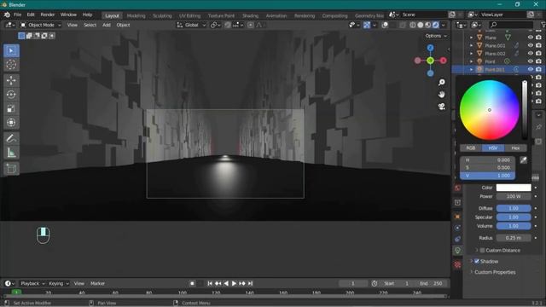Click the timeline Marker menu
The image size is (546, 307).
pos(97,283)
